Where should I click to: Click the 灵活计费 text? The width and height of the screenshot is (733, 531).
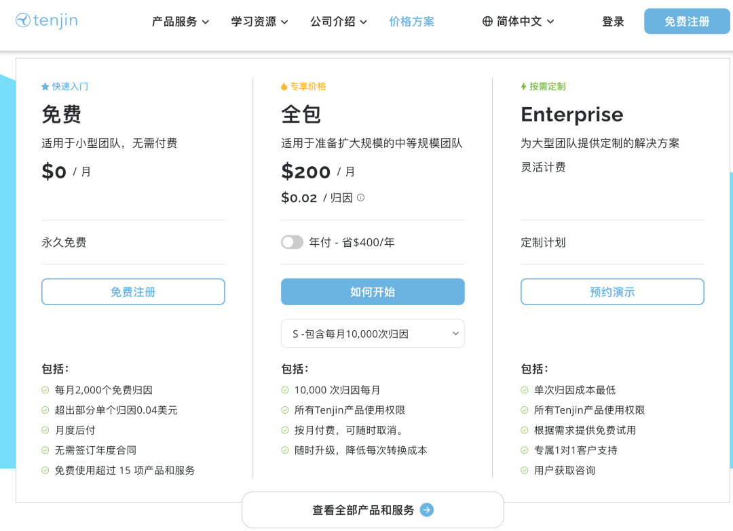click(x=543, y=168)
